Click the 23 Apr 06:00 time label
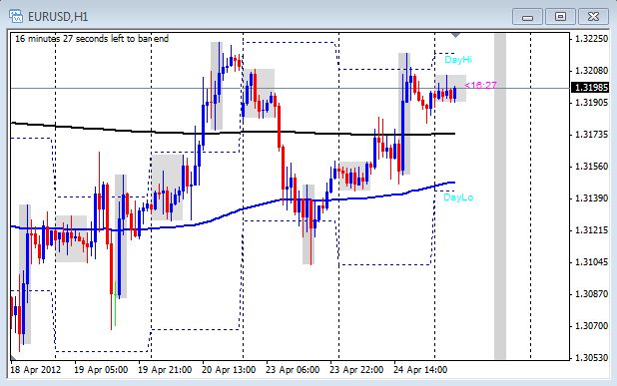 tap(293, 370)
